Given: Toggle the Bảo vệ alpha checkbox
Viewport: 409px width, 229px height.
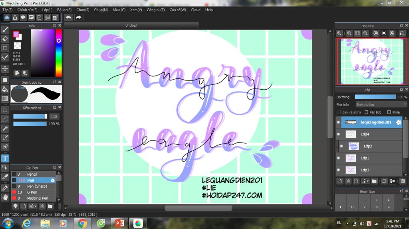Looking at the screenshot, I should click(339, 112).
